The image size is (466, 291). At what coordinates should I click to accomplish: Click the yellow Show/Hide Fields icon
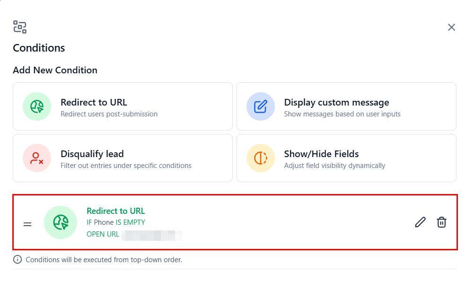(260, 158)
